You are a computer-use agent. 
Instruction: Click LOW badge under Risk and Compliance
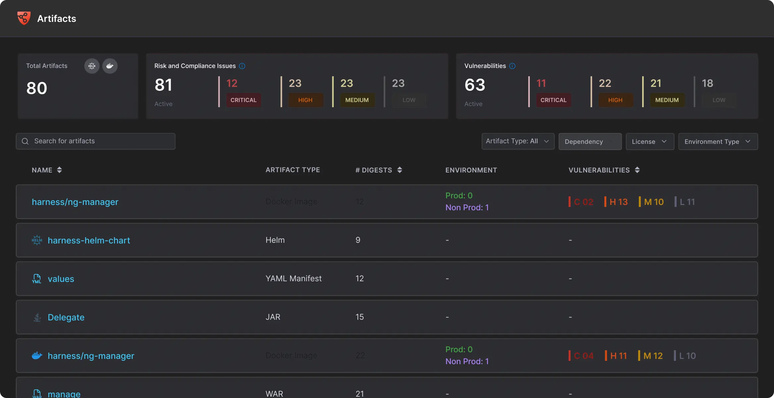click(x=409, y=100)
